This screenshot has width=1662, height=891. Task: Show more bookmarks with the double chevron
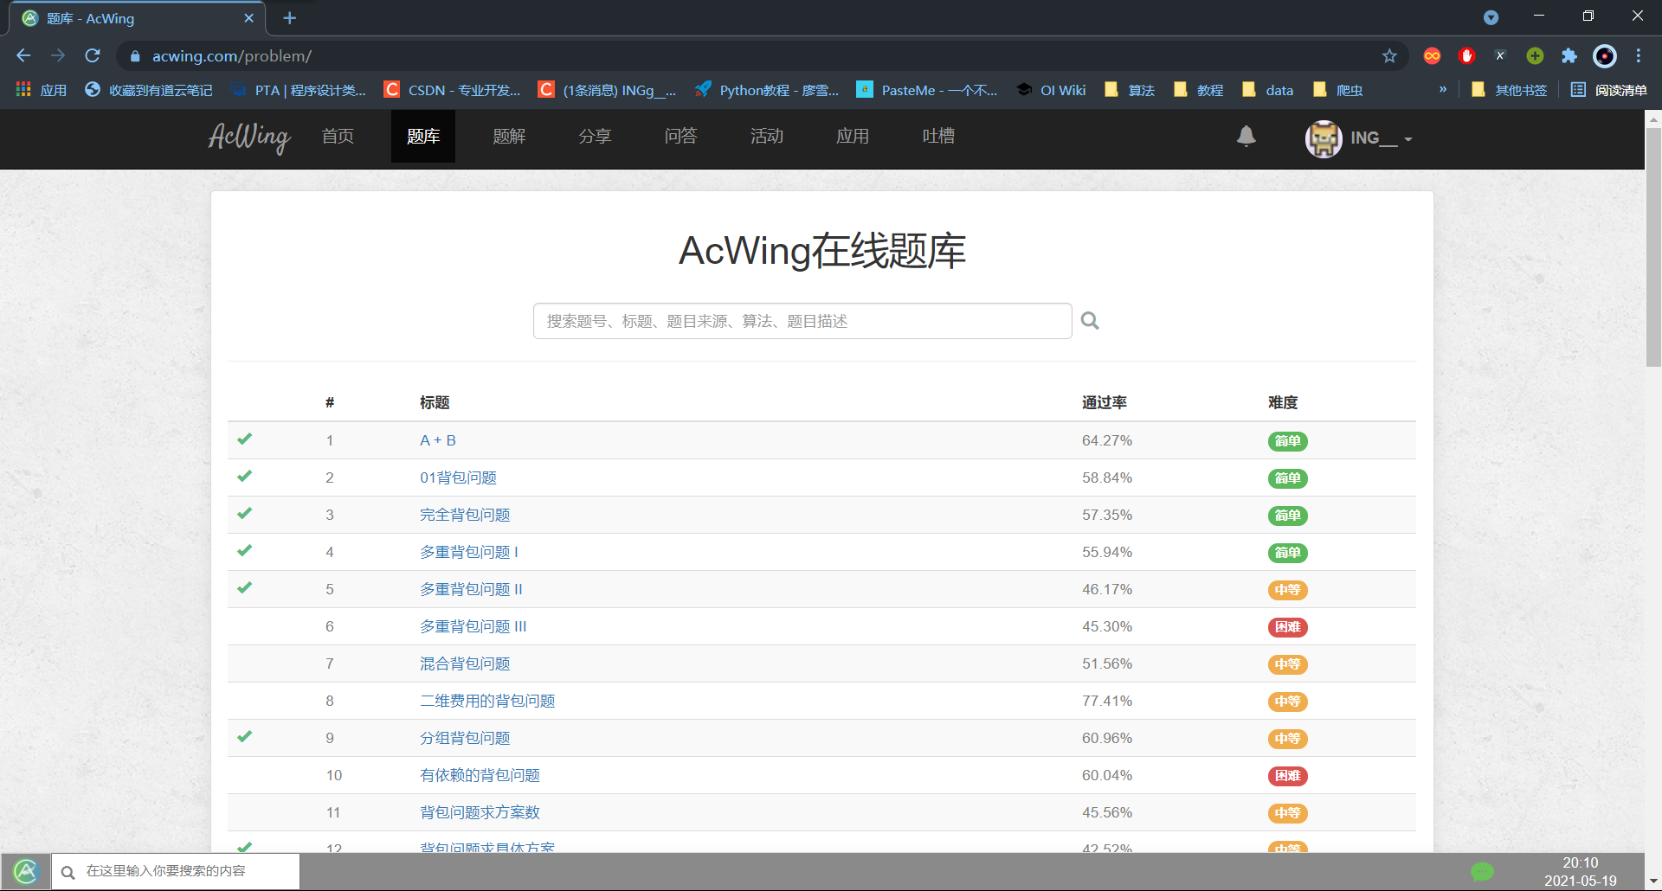click(x=1443, y=89)
